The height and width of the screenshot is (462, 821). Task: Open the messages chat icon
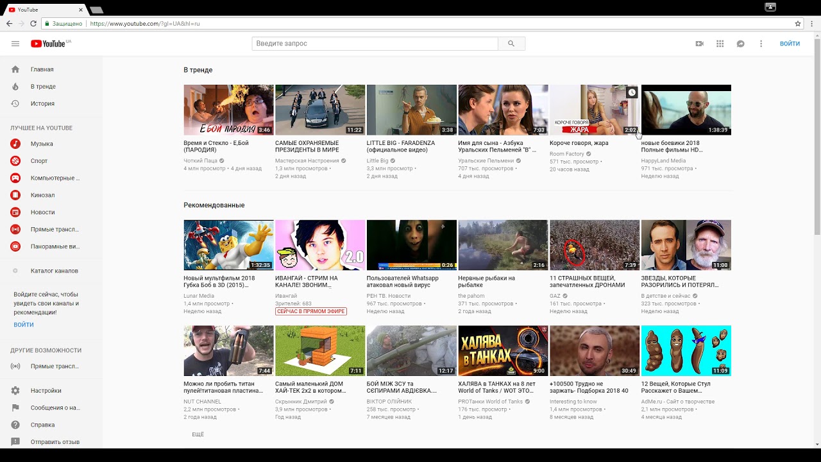pyautogui.click(x=740, y=44)
